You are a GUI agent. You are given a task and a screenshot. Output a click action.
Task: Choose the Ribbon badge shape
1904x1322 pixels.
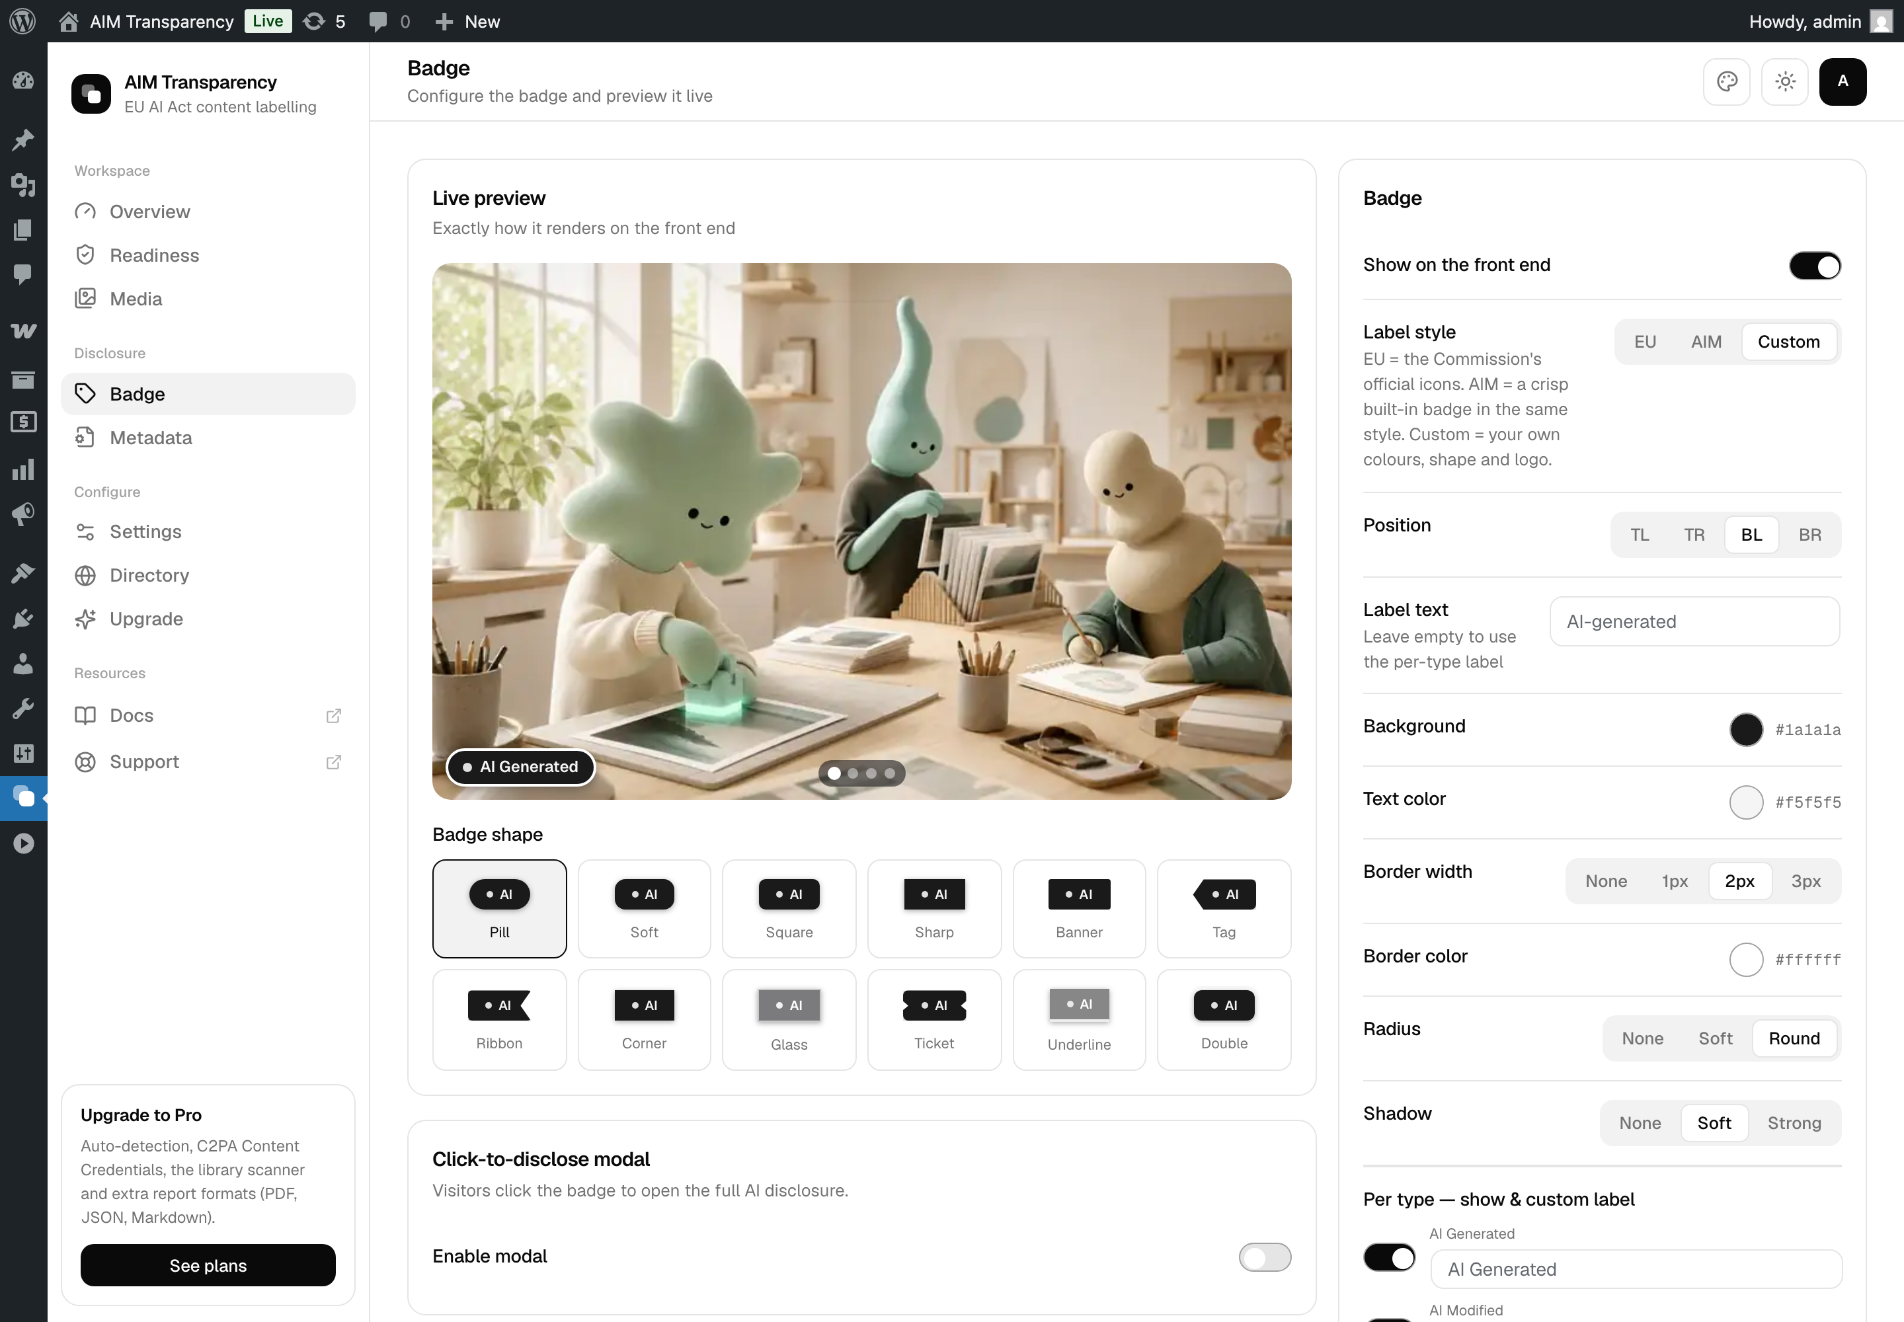pos(500,1020)
